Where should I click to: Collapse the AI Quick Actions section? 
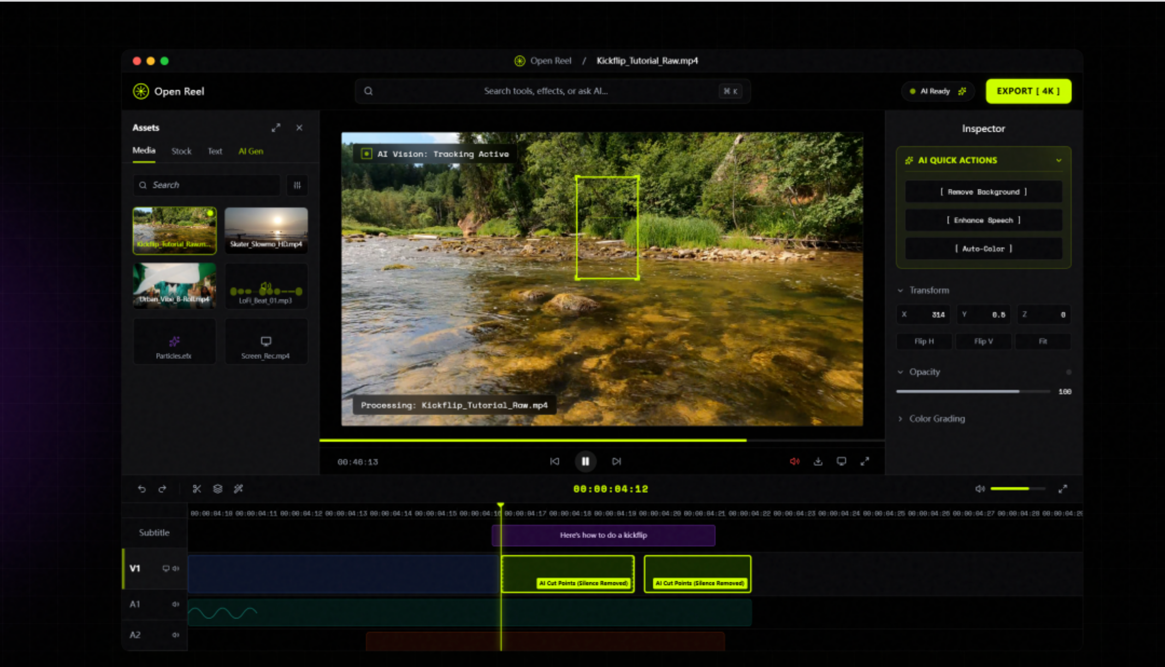(1058, 161)
